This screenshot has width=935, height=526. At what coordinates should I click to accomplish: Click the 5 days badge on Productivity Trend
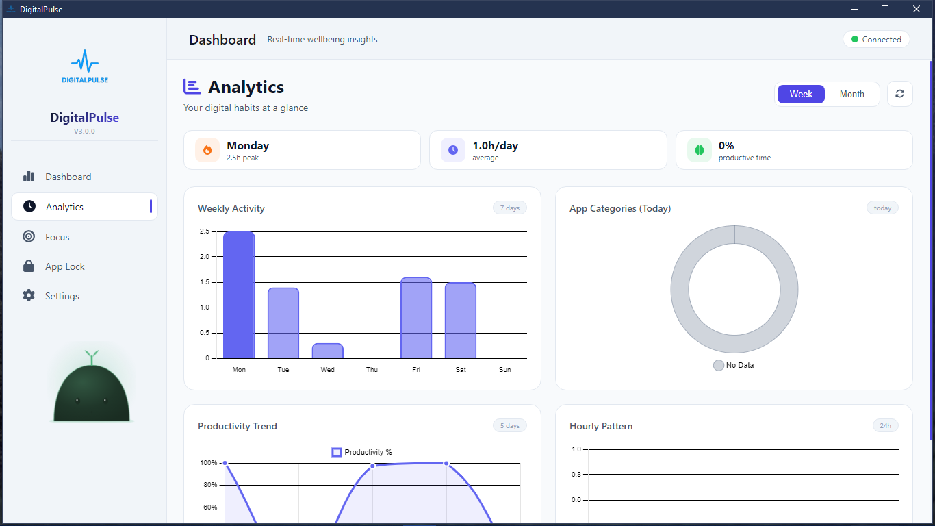(510, 425)
